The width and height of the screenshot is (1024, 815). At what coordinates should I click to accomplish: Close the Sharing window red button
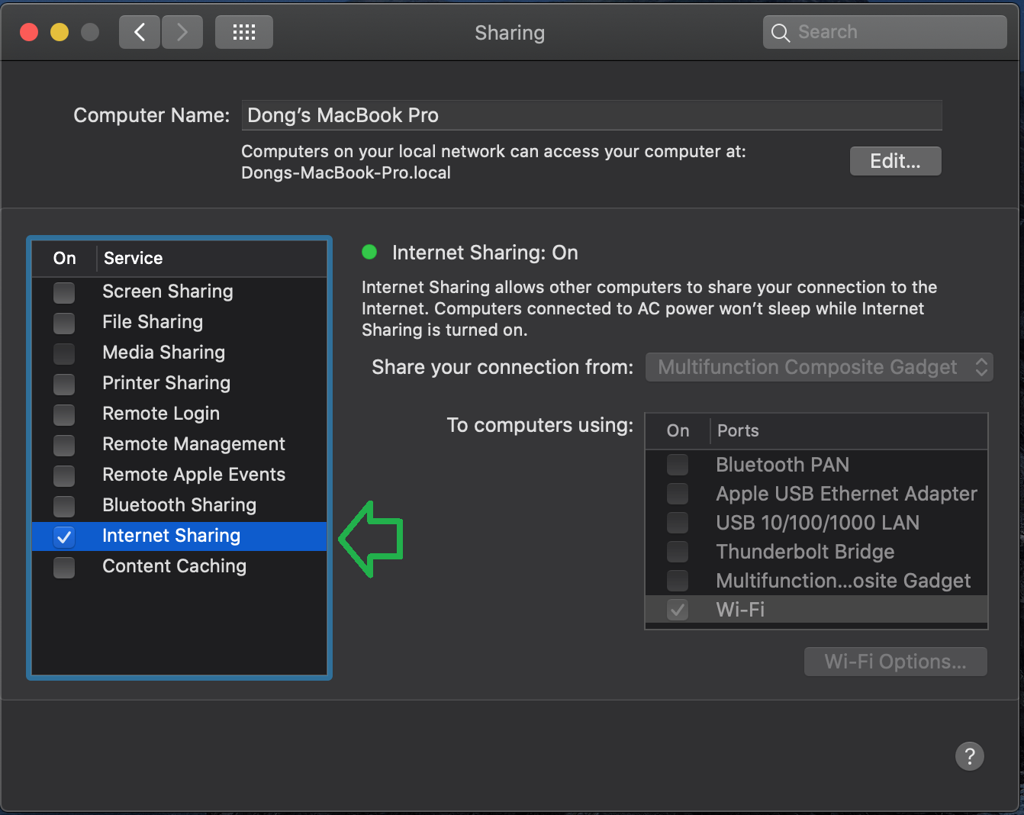[29, 32]
